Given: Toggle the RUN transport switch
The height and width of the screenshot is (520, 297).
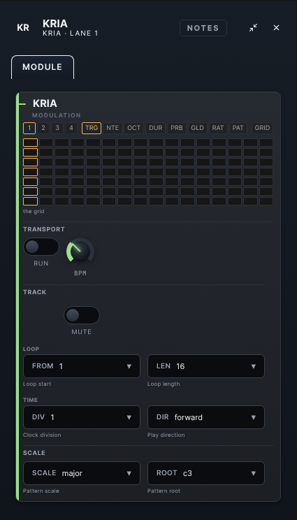Looking at the screenshot, I should (41, 247).
